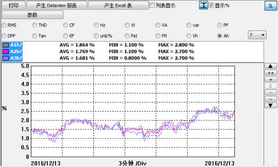The image size is (278, 167).
Task: Toggle the 显示% checkbox
Action: point(211,5)
